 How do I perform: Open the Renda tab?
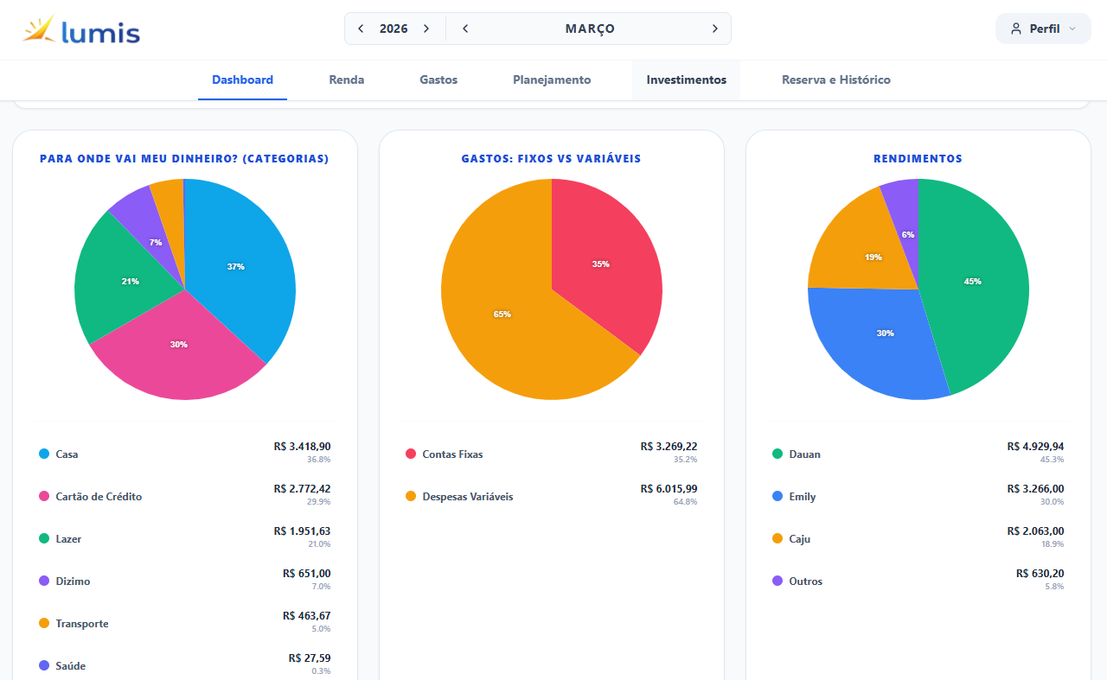(x=346, y=79)
